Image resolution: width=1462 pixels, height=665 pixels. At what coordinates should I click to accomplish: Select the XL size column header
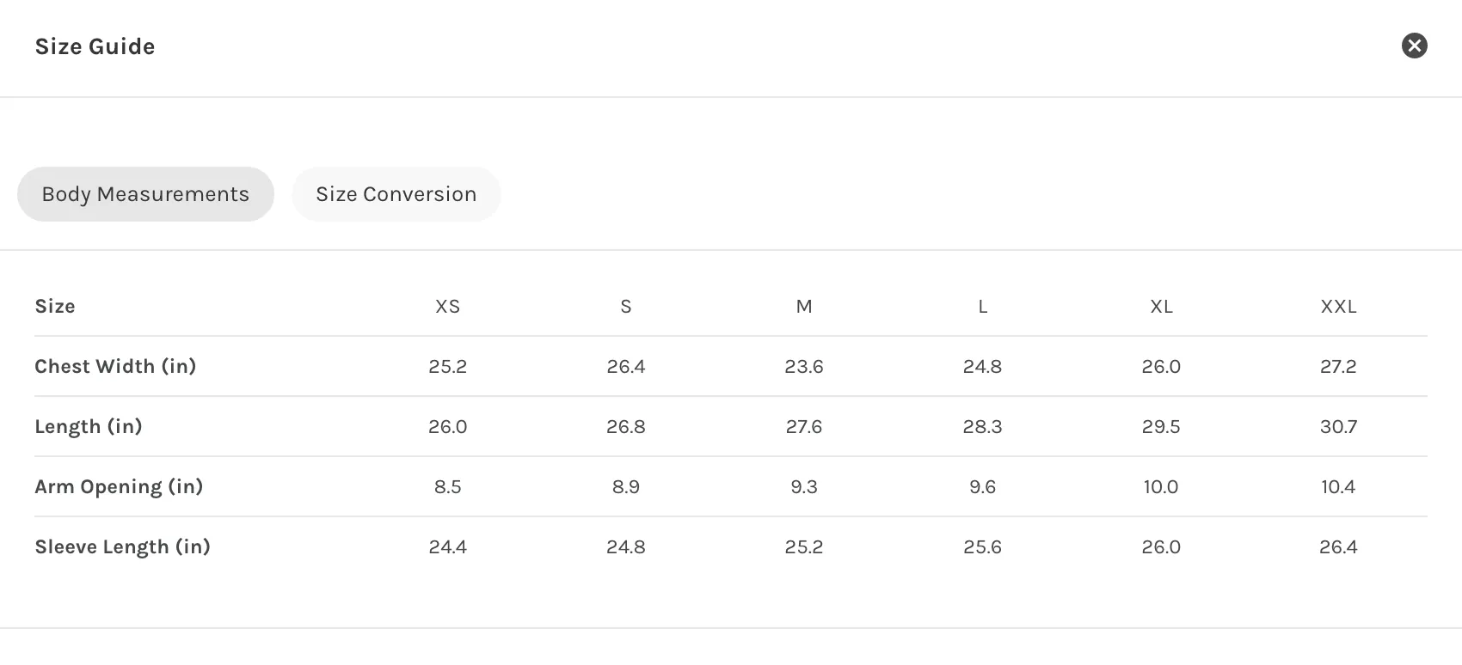(x=1161, y=307)
